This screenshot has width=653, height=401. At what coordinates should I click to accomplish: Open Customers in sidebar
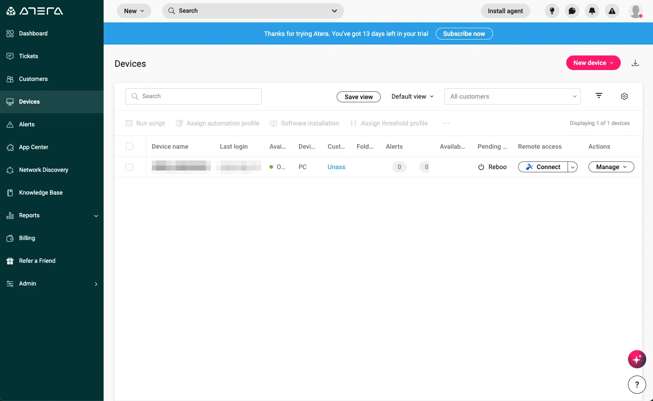pos(52,79)
